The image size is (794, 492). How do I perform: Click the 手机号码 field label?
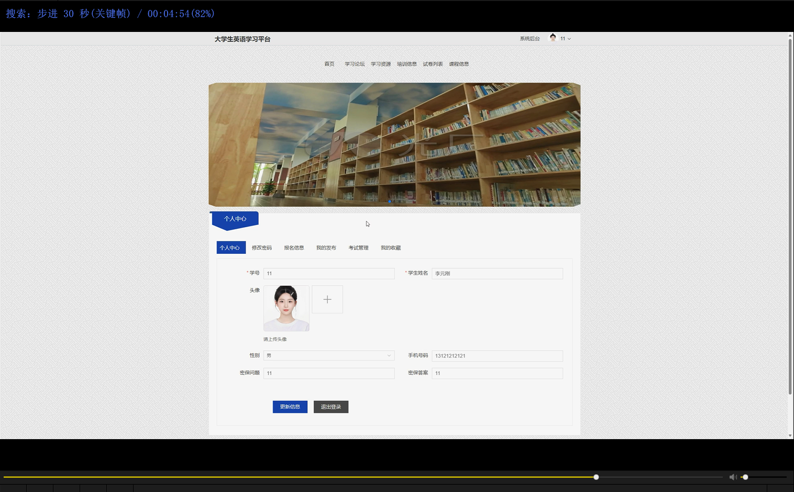[418, 355]
